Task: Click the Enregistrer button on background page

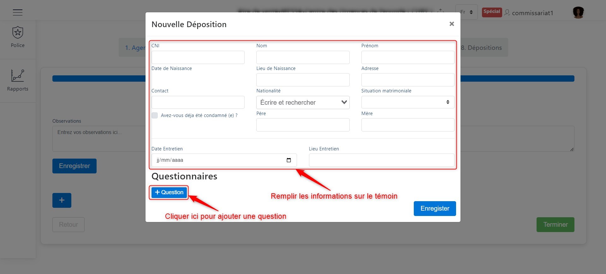Action: [x=74, y=166]
